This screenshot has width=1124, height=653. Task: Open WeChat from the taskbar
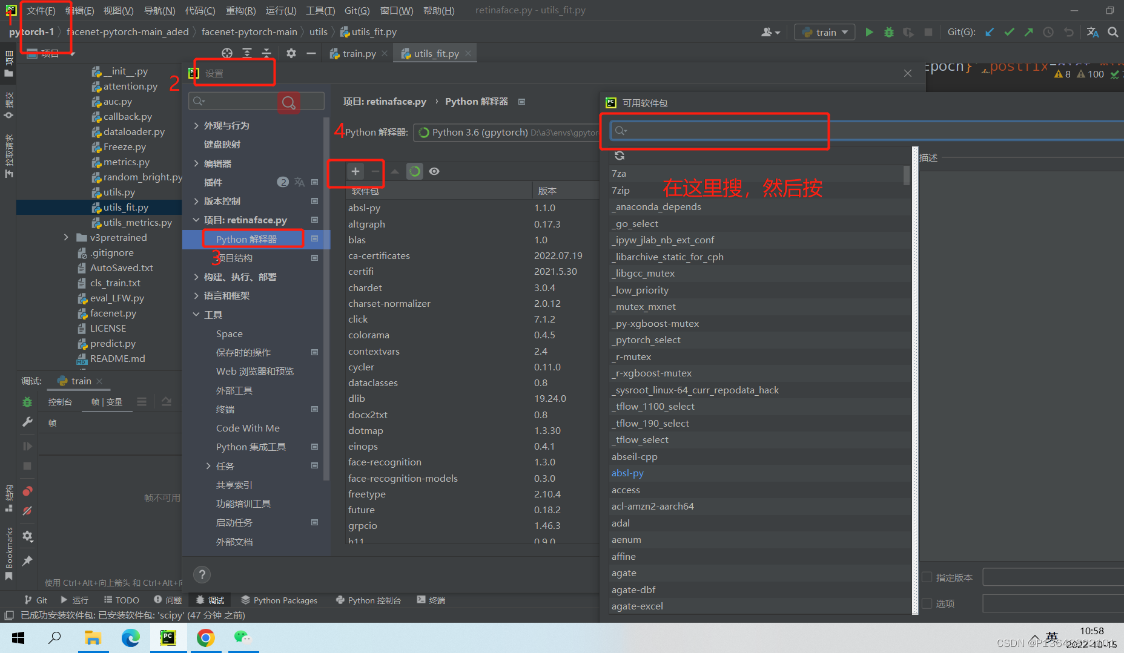tap(243, 638)
